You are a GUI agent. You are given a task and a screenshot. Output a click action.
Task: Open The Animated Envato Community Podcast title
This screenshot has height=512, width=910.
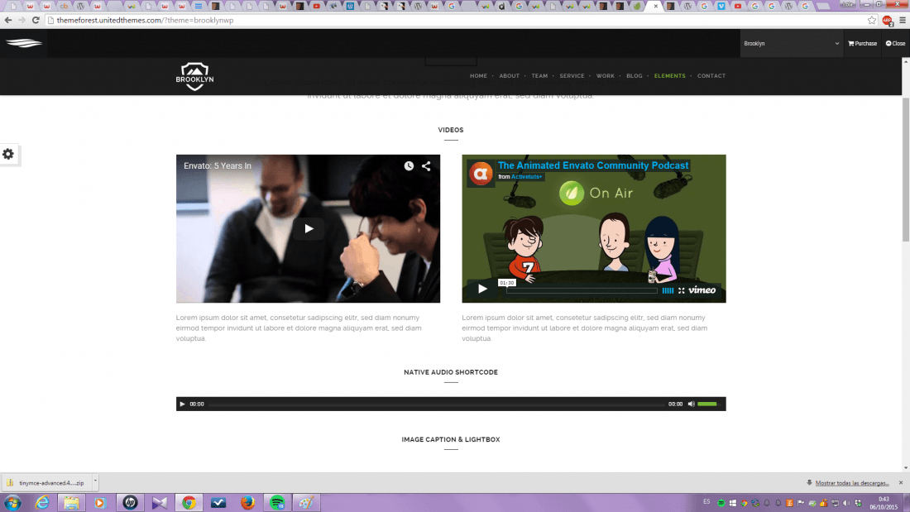593,165
